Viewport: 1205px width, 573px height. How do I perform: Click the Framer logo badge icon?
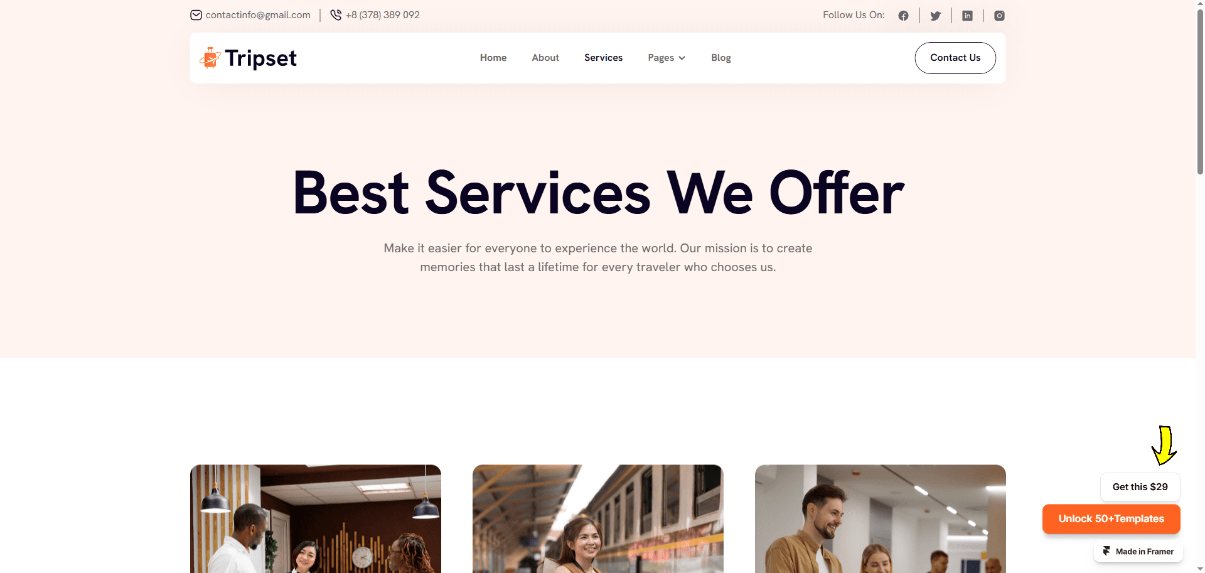click(x=1106, y=551)
